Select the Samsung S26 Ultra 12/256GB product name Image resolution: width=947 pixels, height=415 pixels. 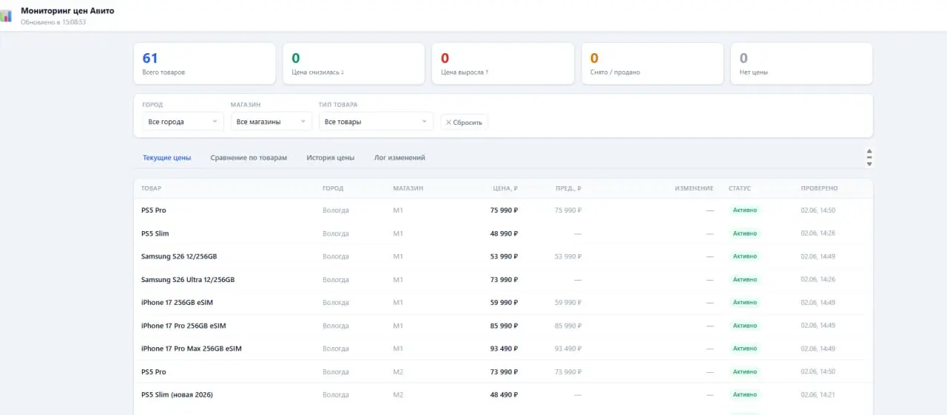(188, 280)
